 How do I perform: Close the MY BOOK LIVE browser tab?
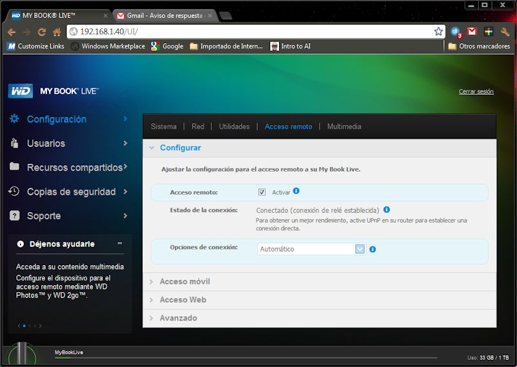tap(105, 15)
